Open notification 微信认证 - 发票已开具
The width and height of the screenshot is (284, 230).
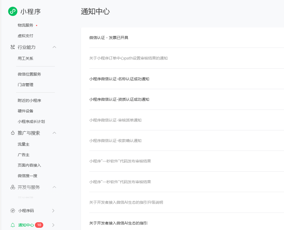[109, 38]
